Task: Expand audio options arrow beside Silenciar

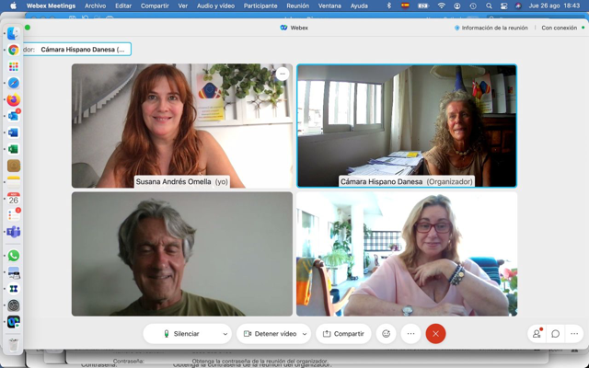Action: [x=225, y=333]
